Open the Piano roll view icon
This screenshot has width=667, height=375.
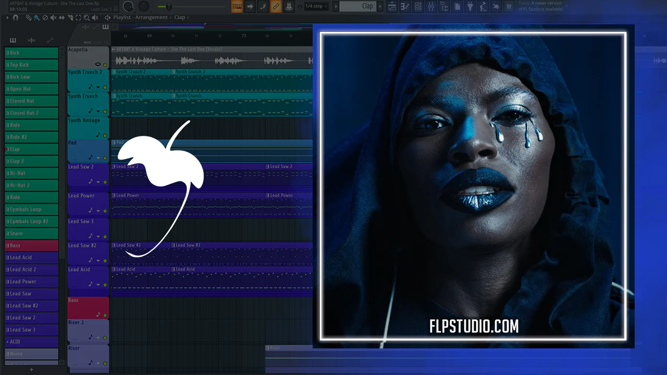tap(405, 6)
